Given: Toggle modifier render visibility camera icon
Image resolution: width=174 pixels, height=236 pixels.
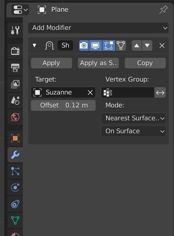Looking at the screenshot, I should 84,45.
